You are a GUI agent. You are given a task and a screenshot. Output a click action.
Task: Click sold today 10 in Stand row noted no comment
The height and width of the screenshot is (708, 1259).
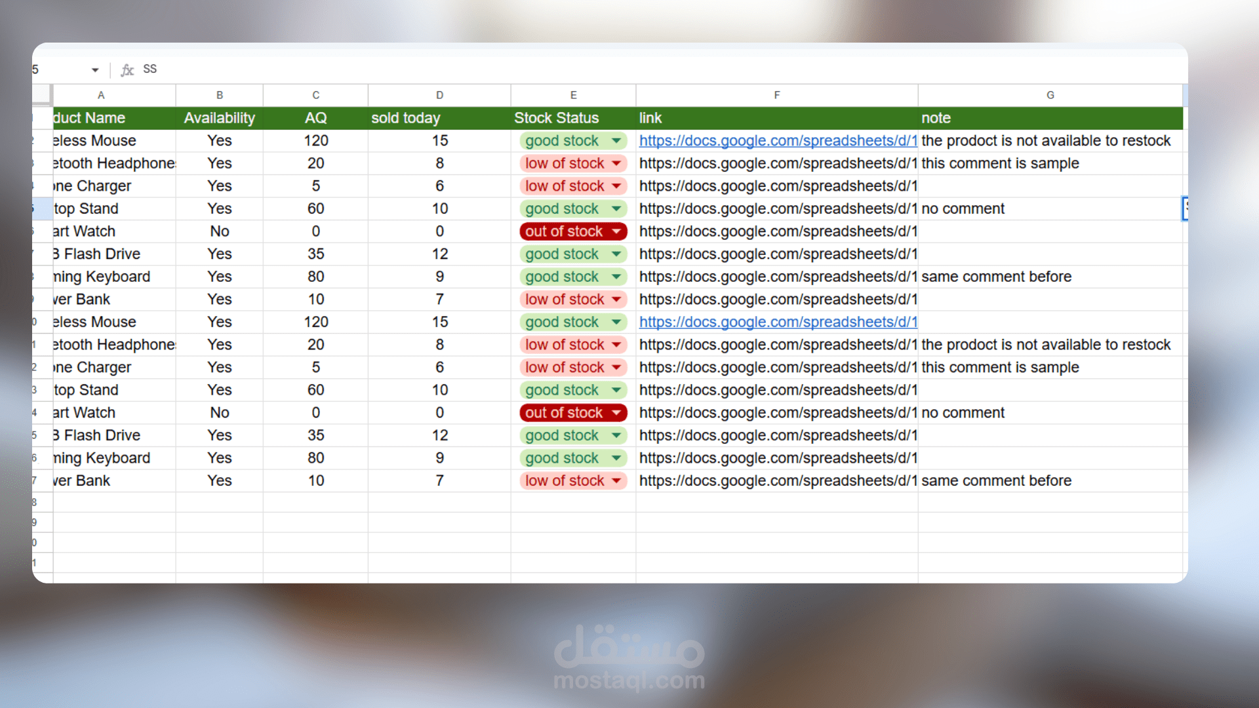(x=439, y=209)
